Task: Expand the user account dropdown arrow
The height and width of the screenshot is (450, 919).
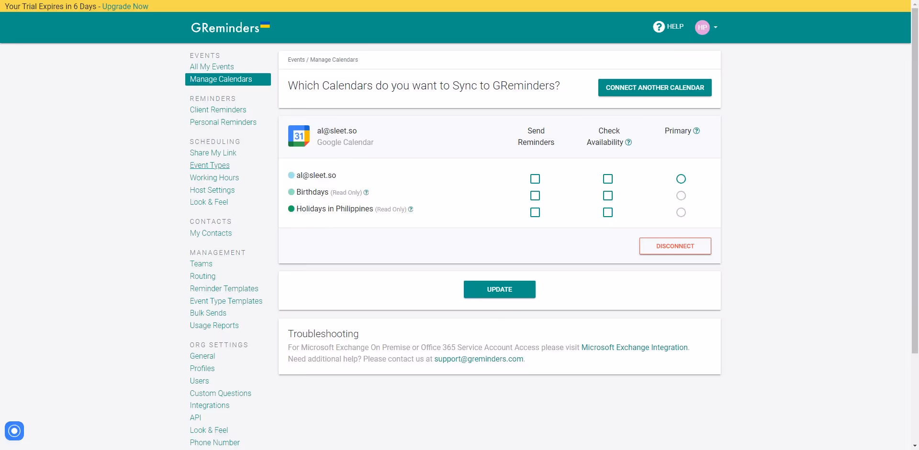Action: pyautogui.click(x=716, y=27)
